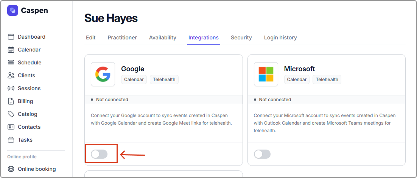This screenshot has height=178, width=417.
Task: Select the Security tab
Action: click(x=241, y=37)
